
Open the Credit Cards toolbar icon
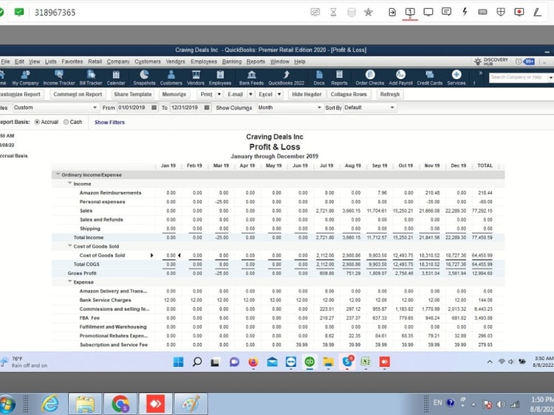pos(430,78)
